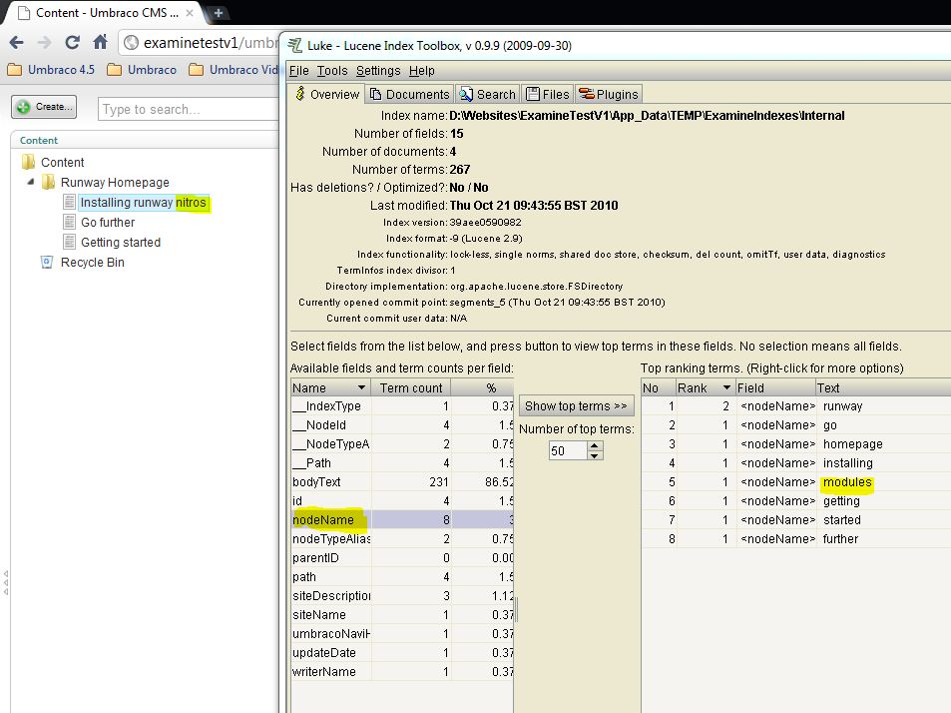Decrease number of top terms stepper
Viewport: 951px width, 713px height.
[595, 455]
